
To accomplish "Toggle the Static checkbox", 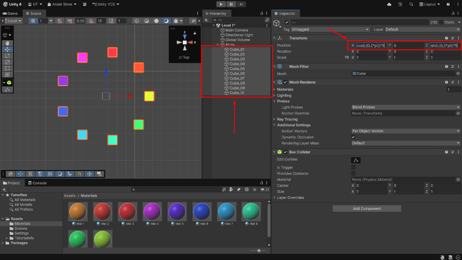I will (441, 22).
